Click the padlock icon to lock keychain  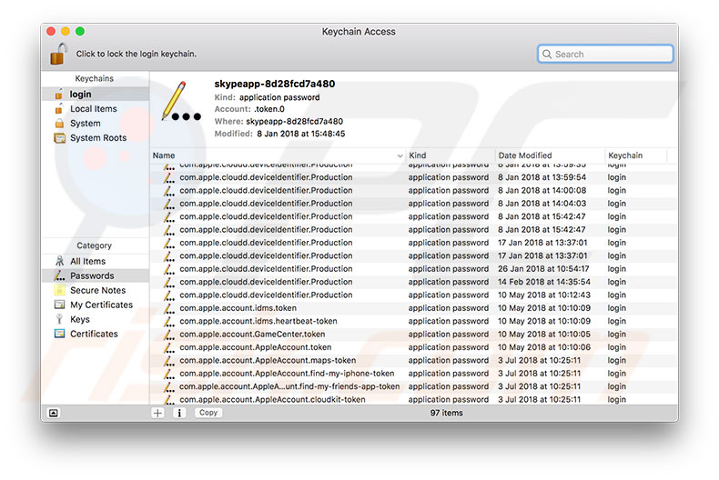coord(58,54)
